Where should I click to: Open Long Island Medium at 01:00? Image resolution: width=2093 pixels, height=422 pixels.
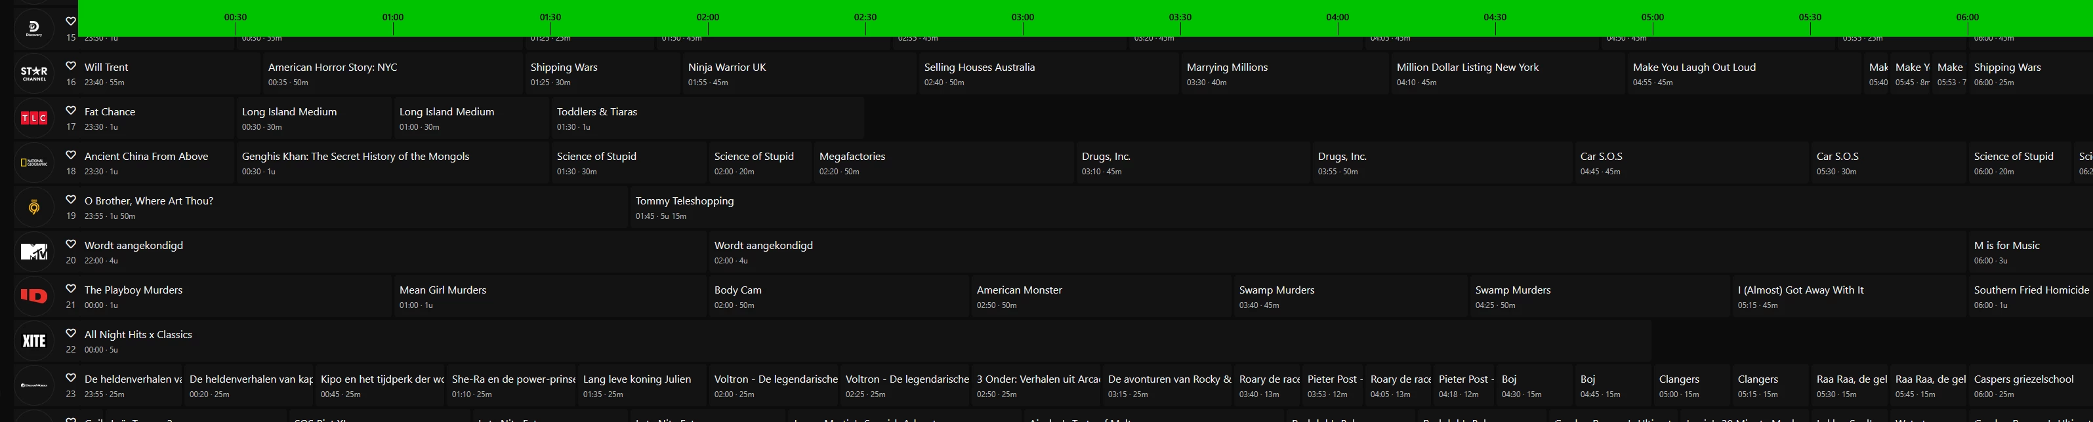(x=471, y=119)
